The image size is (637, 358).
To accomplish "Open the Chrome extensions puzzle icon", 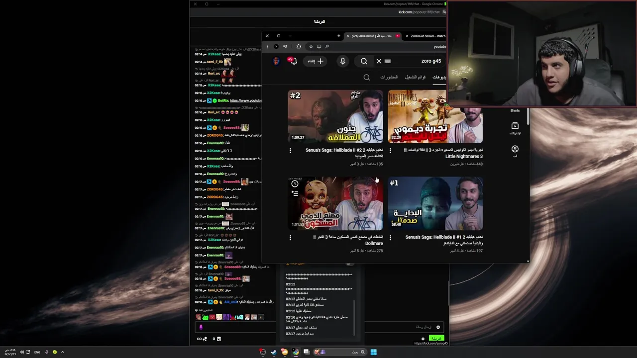I will (298, 47).
